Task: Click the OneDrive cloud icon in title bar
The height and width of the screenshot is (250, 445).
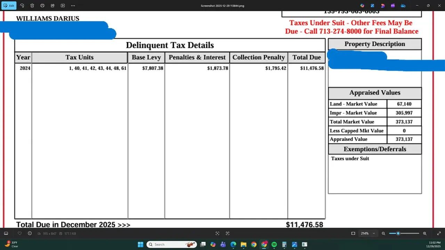Action: coord(403,6)
